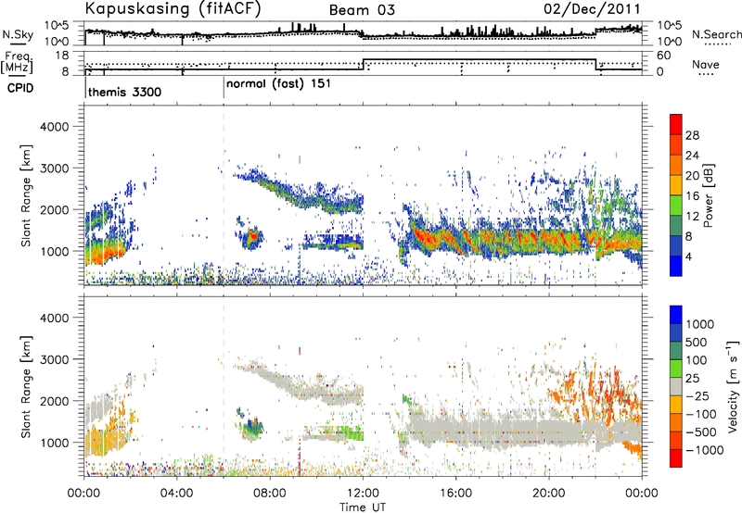Click the "N.Sky" legend label
742x513 pixels.
(x=18, y=34)
